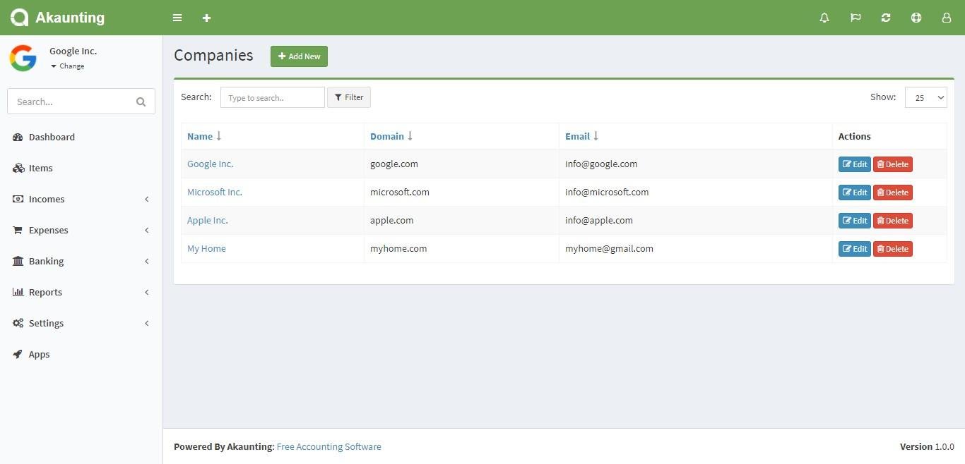Click the plus quick-create icon in navbar

(x=206, y=18)
